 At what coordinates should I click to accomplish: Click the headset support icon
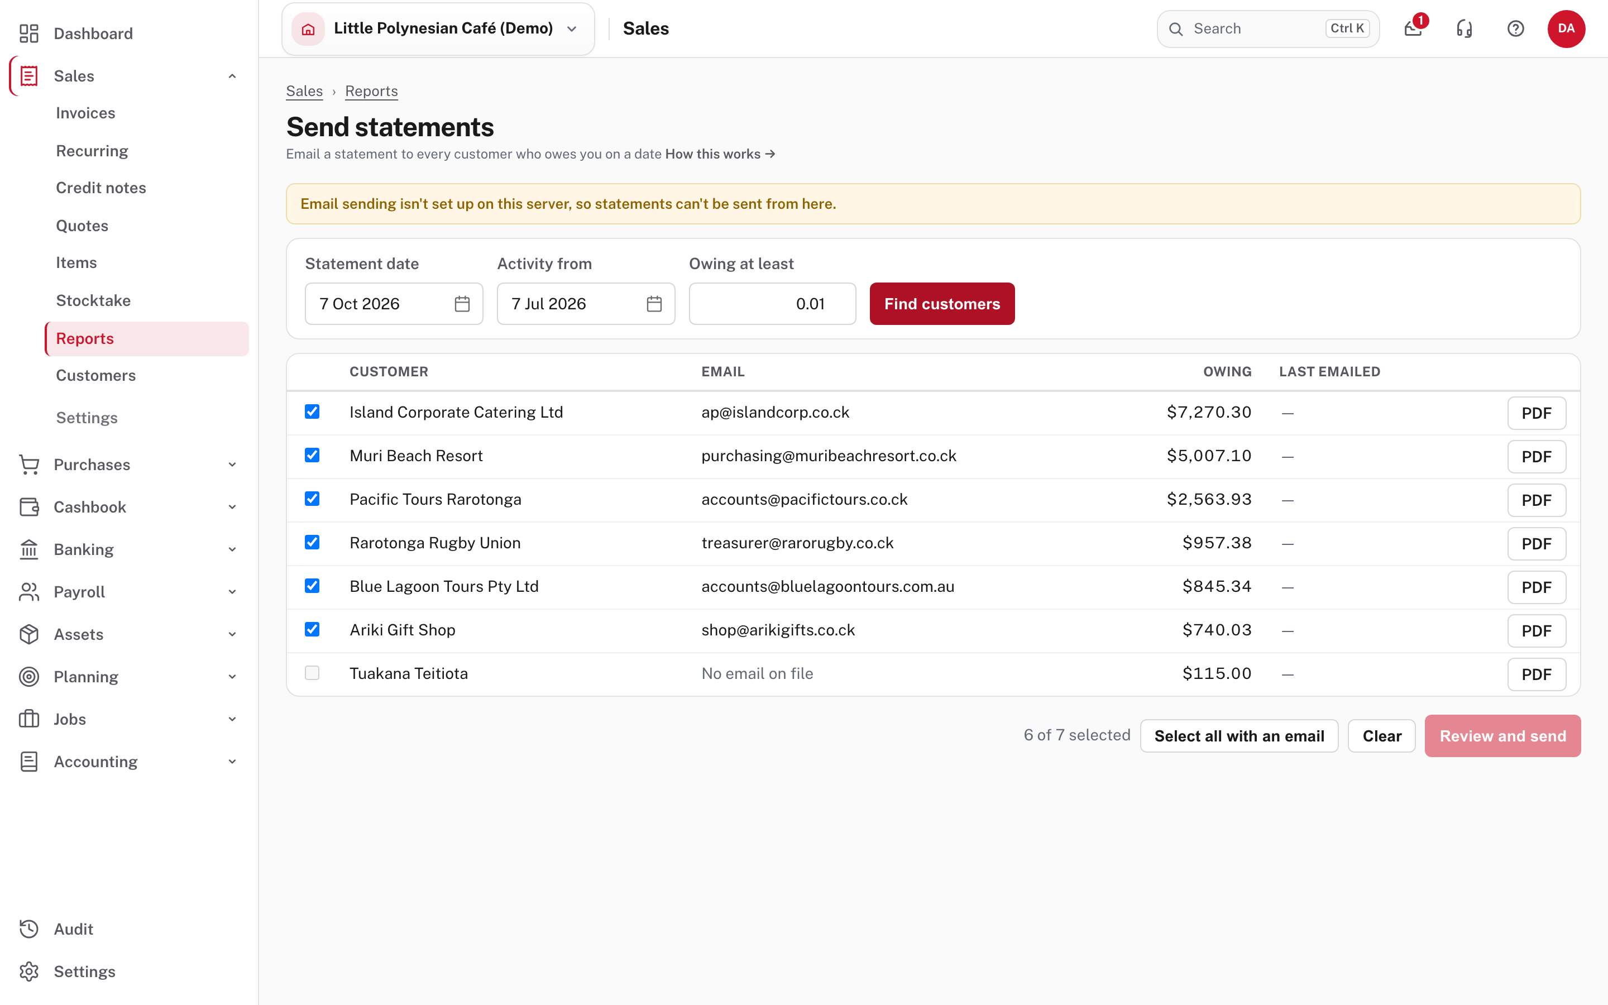click(x=1464, y=28)
